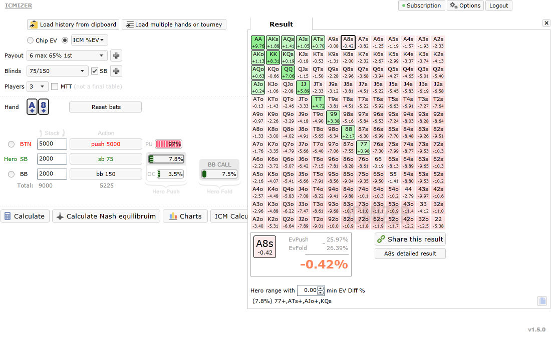Select the TT hand cell
The width and height of the screenshot is (551, 339).
coord(318,102)
